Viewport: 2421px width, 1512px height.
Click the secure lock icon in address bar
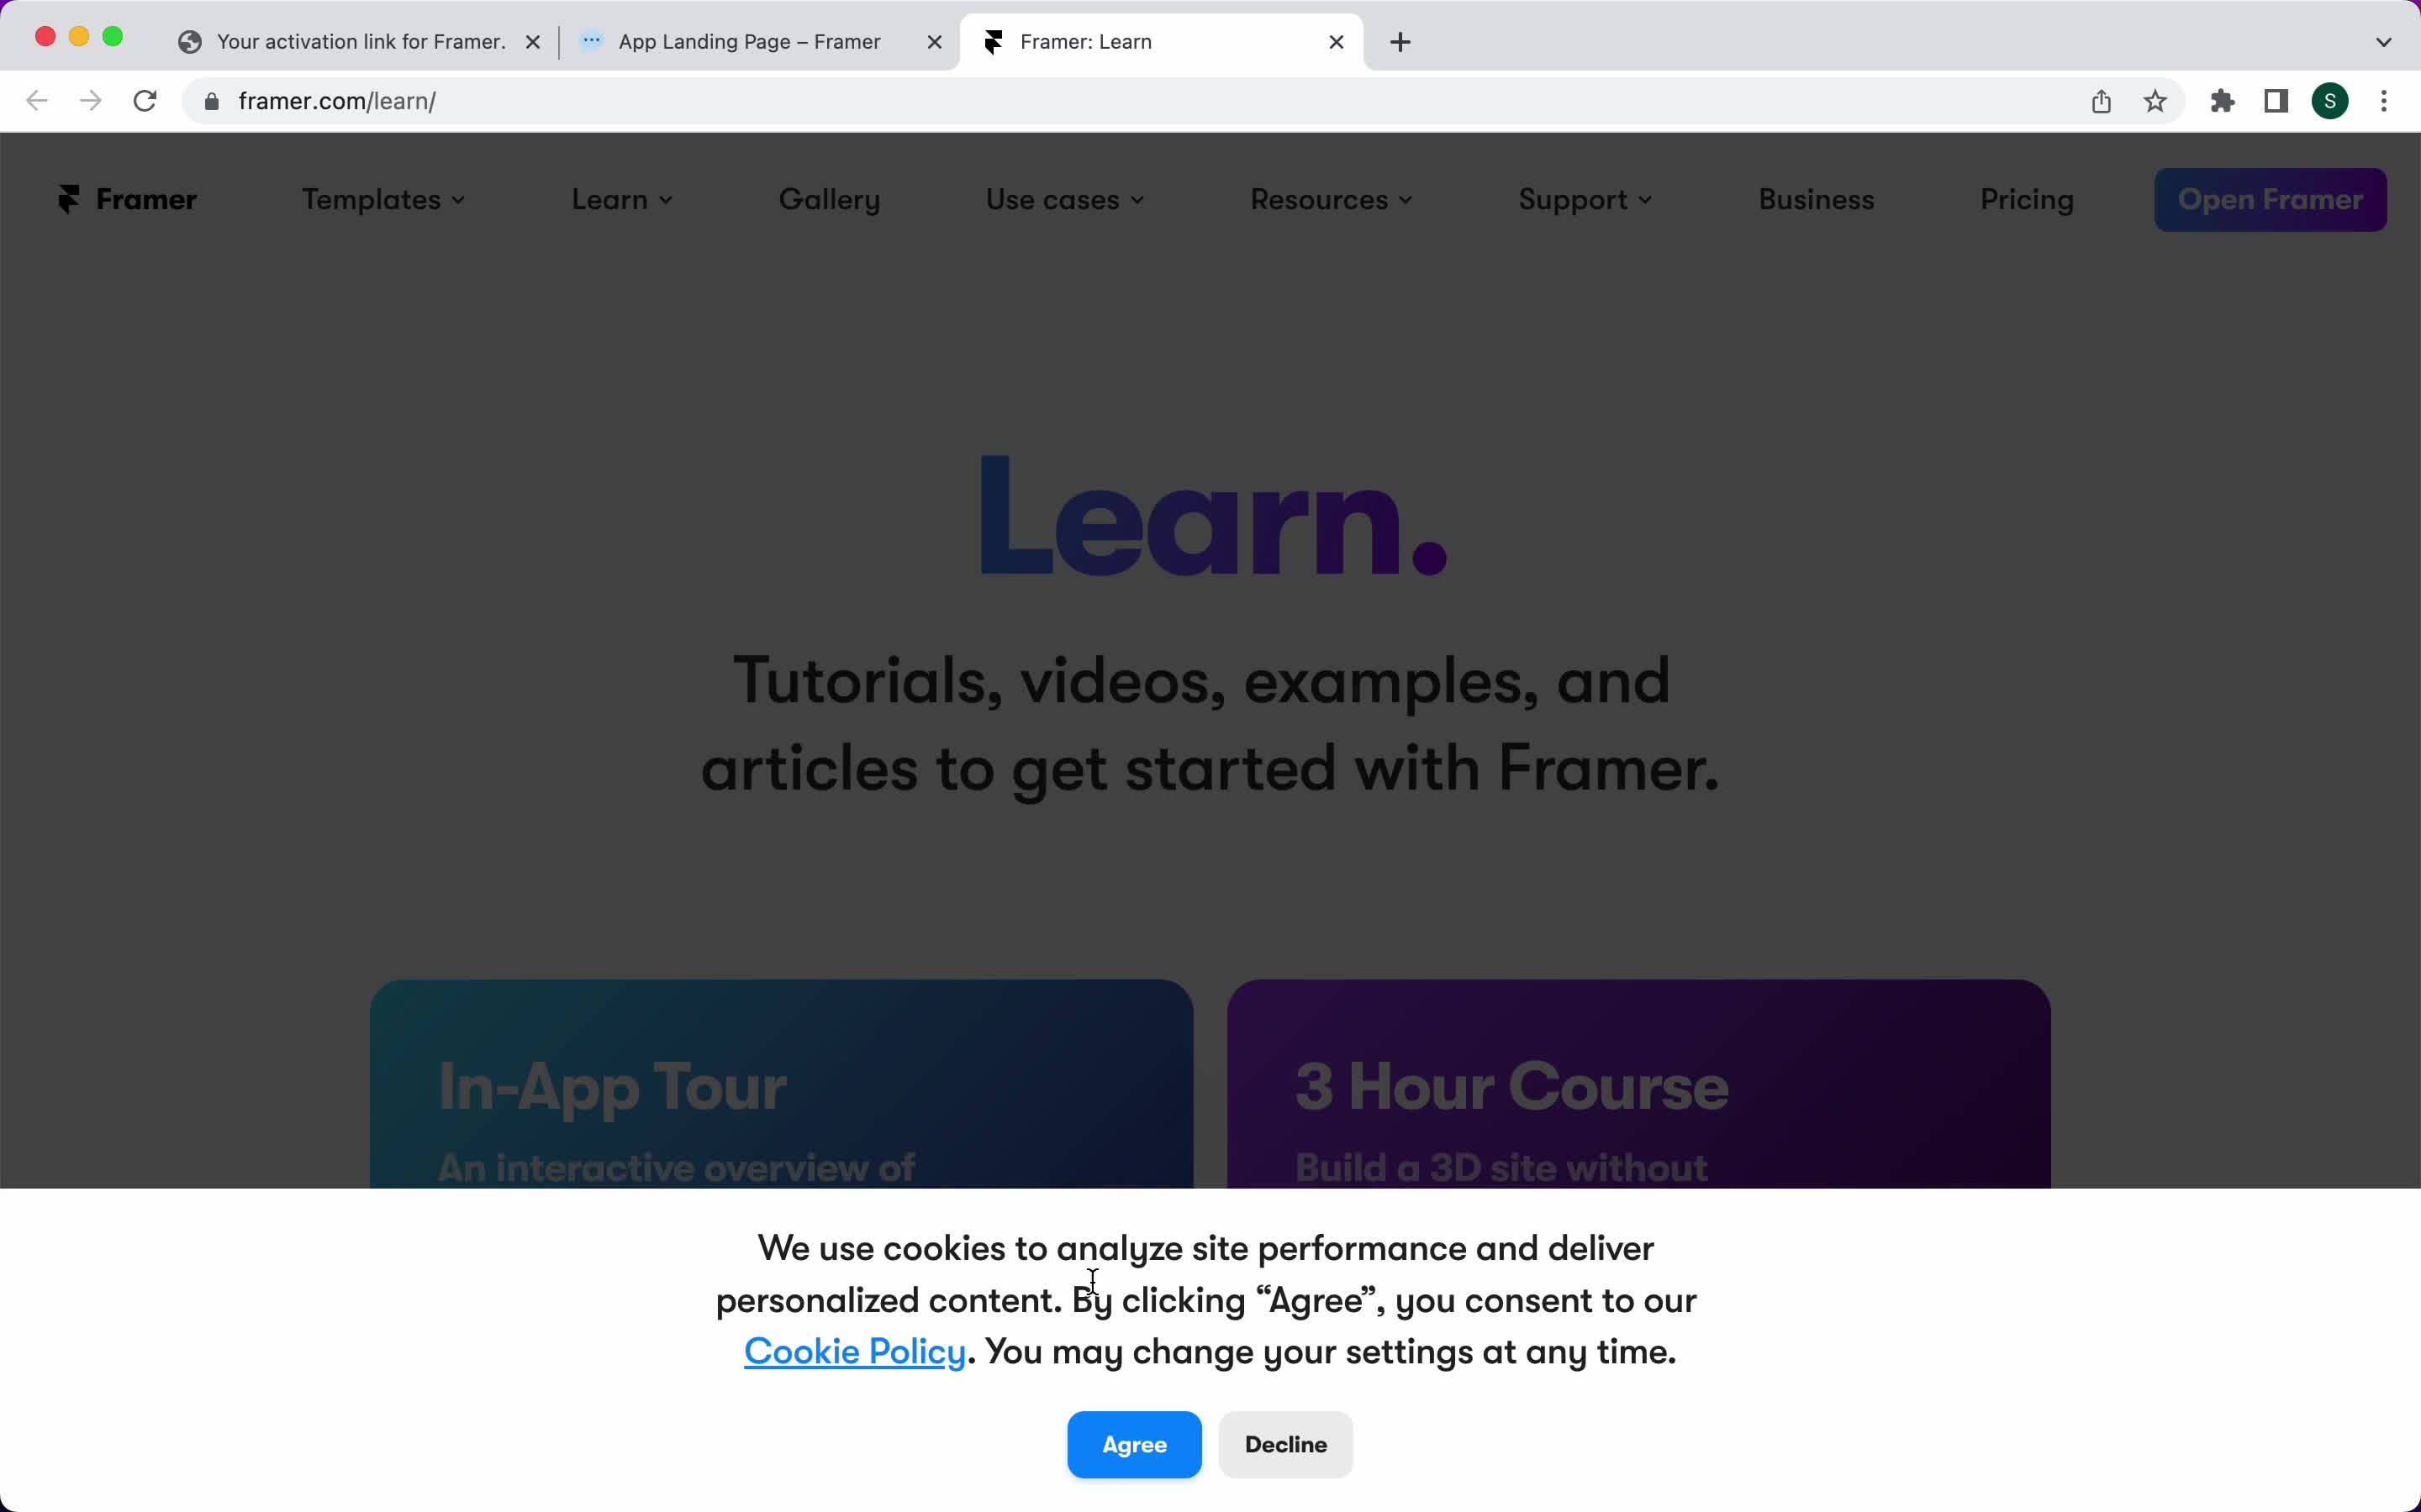click(208, 101)
